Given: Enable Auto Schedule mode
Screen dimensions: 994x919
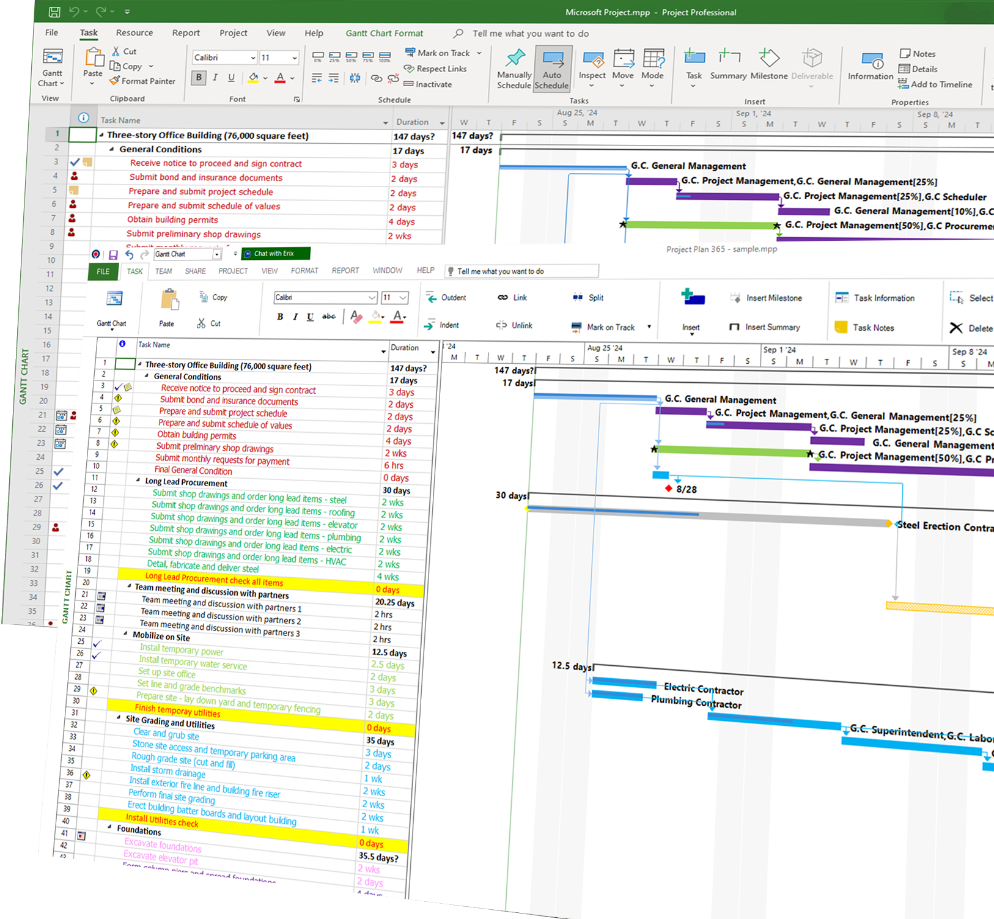Looking at the screenshot, I should [552, 67].
